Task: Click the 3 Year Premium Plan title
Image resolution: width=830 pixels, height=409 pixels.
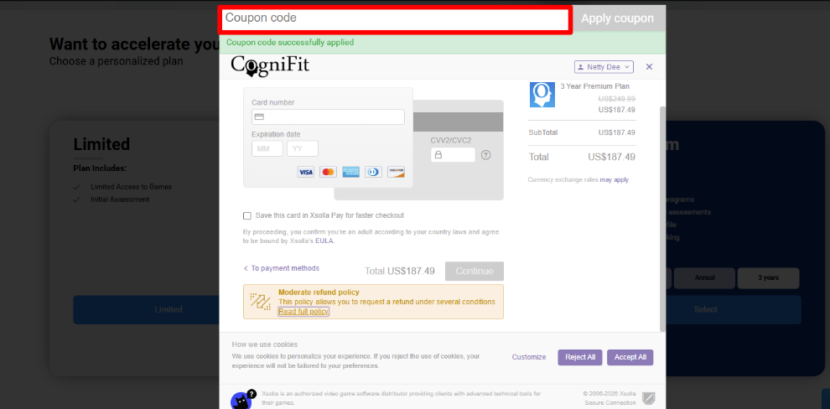Action: point(595,86)
